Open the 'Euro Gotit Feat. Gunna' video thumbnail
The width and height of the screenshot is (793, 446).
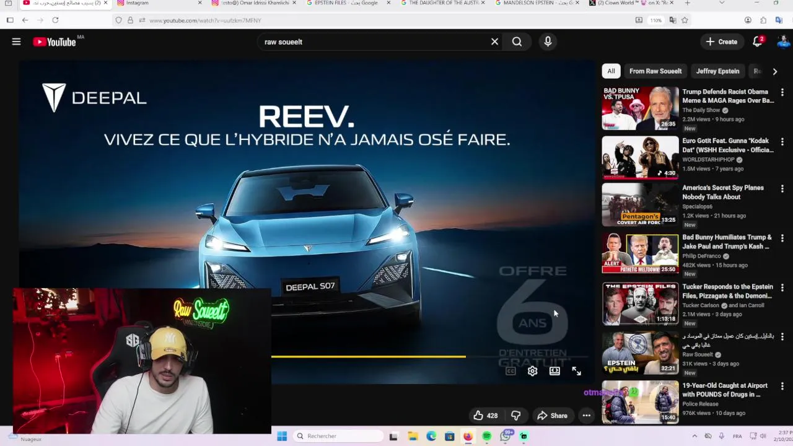click(640, 158)
